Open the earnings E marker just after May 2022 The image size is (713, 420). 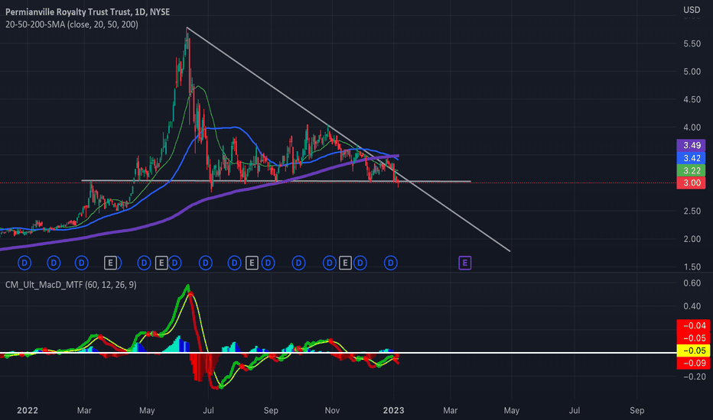[x=161, y=263]
